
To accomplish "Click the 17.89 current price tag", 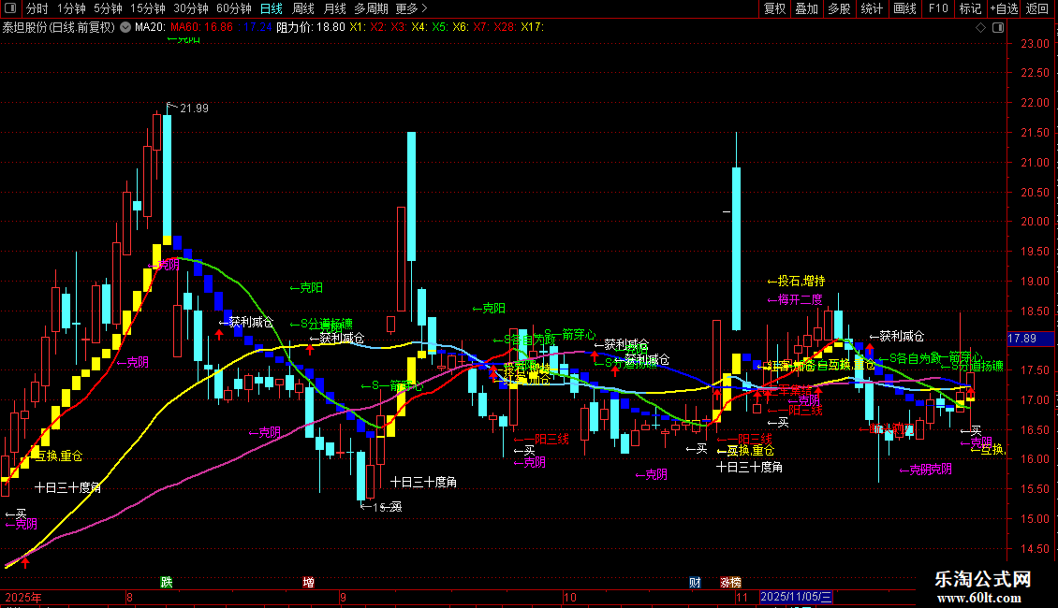I will coord(1030,339).
